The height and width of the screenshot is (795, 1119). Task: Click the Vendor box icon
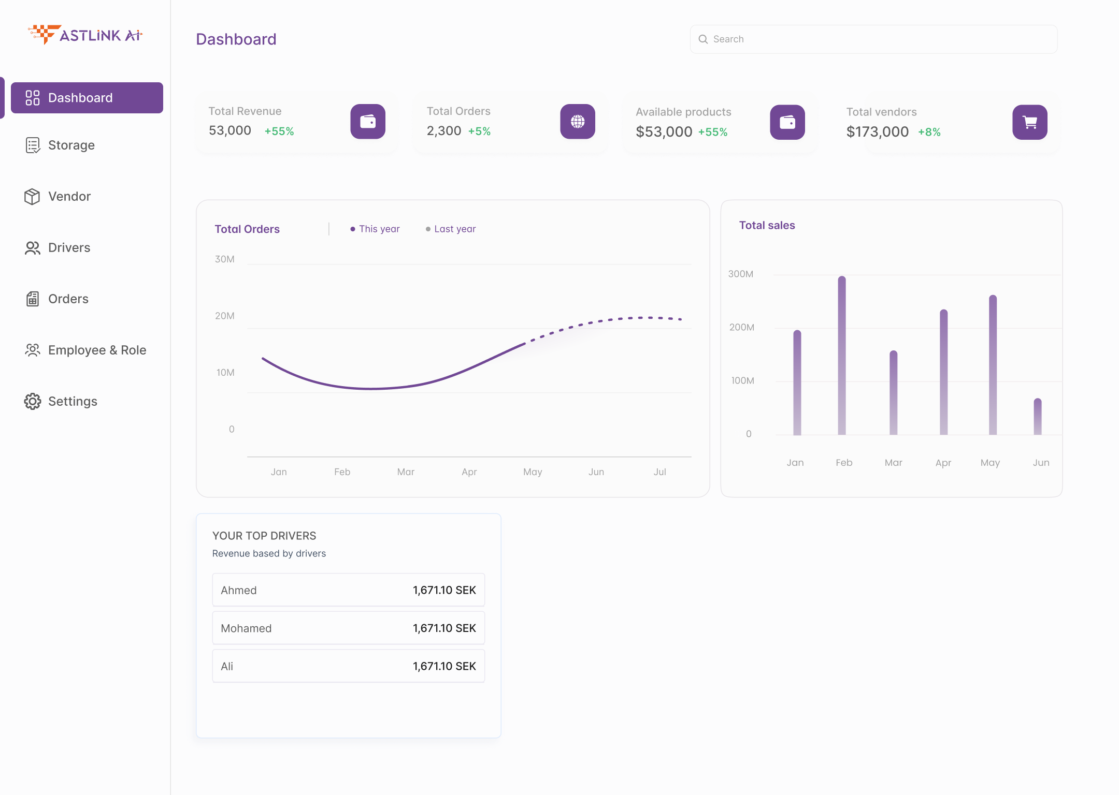(32, 196)
